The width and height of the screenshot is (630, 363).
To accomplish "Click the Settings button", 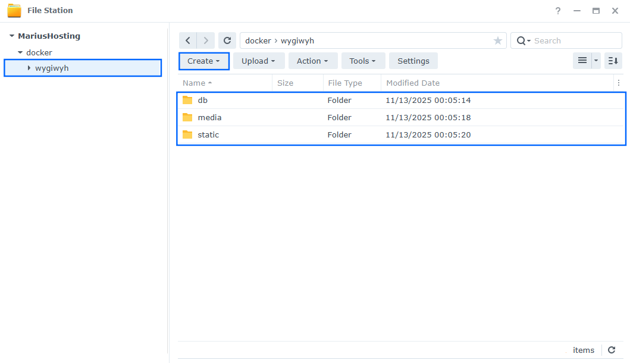I will (413, 61).
